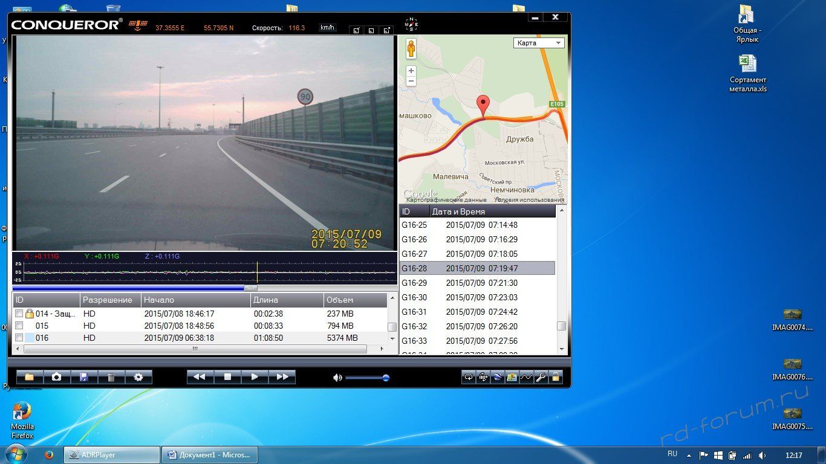Select the Street View pegman on the map
The width and height of the screenshot is (826, 464).
point(411,48)
